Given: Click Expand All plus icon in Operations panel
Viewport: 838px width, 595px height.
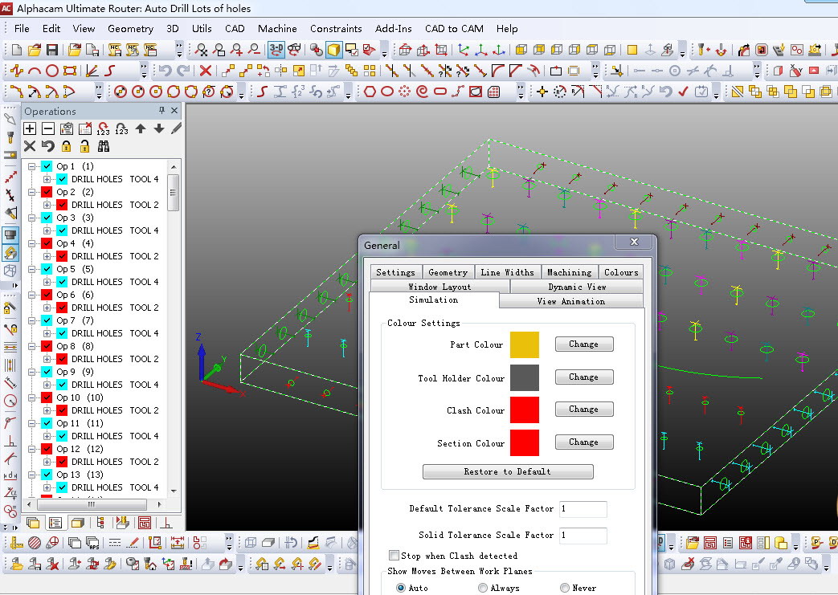Looking at the screenshot, I should [30, 128].
